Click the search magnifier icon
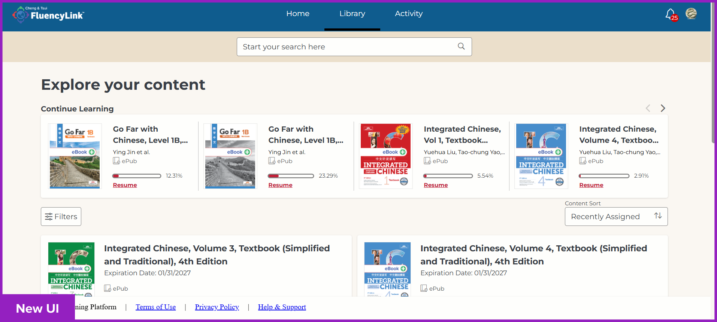 coord(461,46)
